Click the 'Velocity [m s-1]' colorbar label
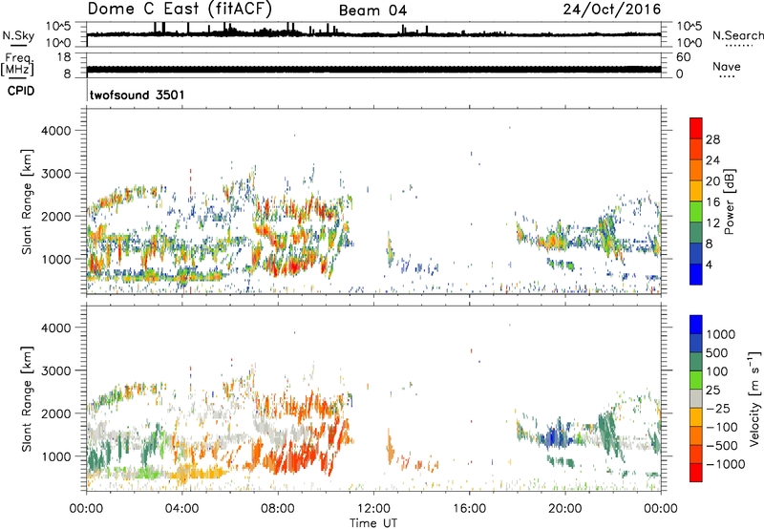The image size is (764, 529). tap(754, 398)
